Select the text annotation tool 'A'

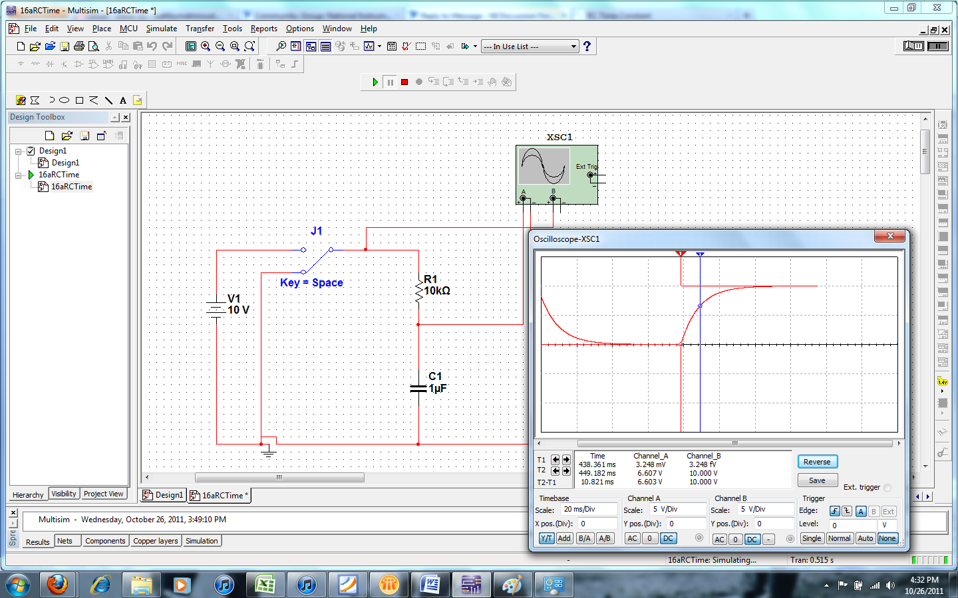click(123, 100)
